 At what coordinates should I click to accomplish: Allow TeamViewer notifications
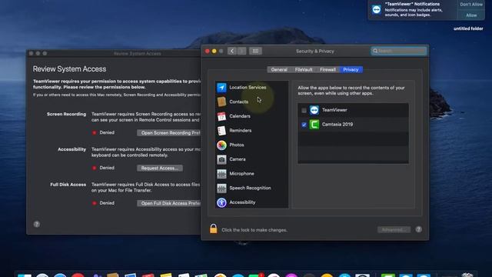point(471,15)
